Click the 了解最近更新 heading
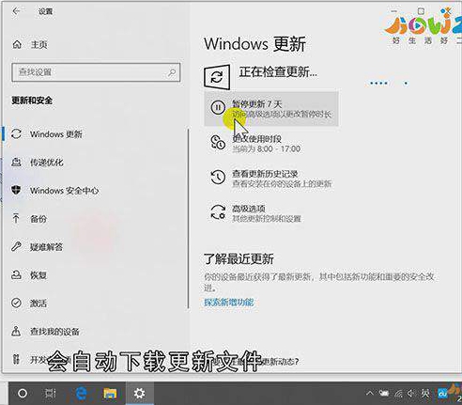The image size is (462, 405). click(239, 258)
